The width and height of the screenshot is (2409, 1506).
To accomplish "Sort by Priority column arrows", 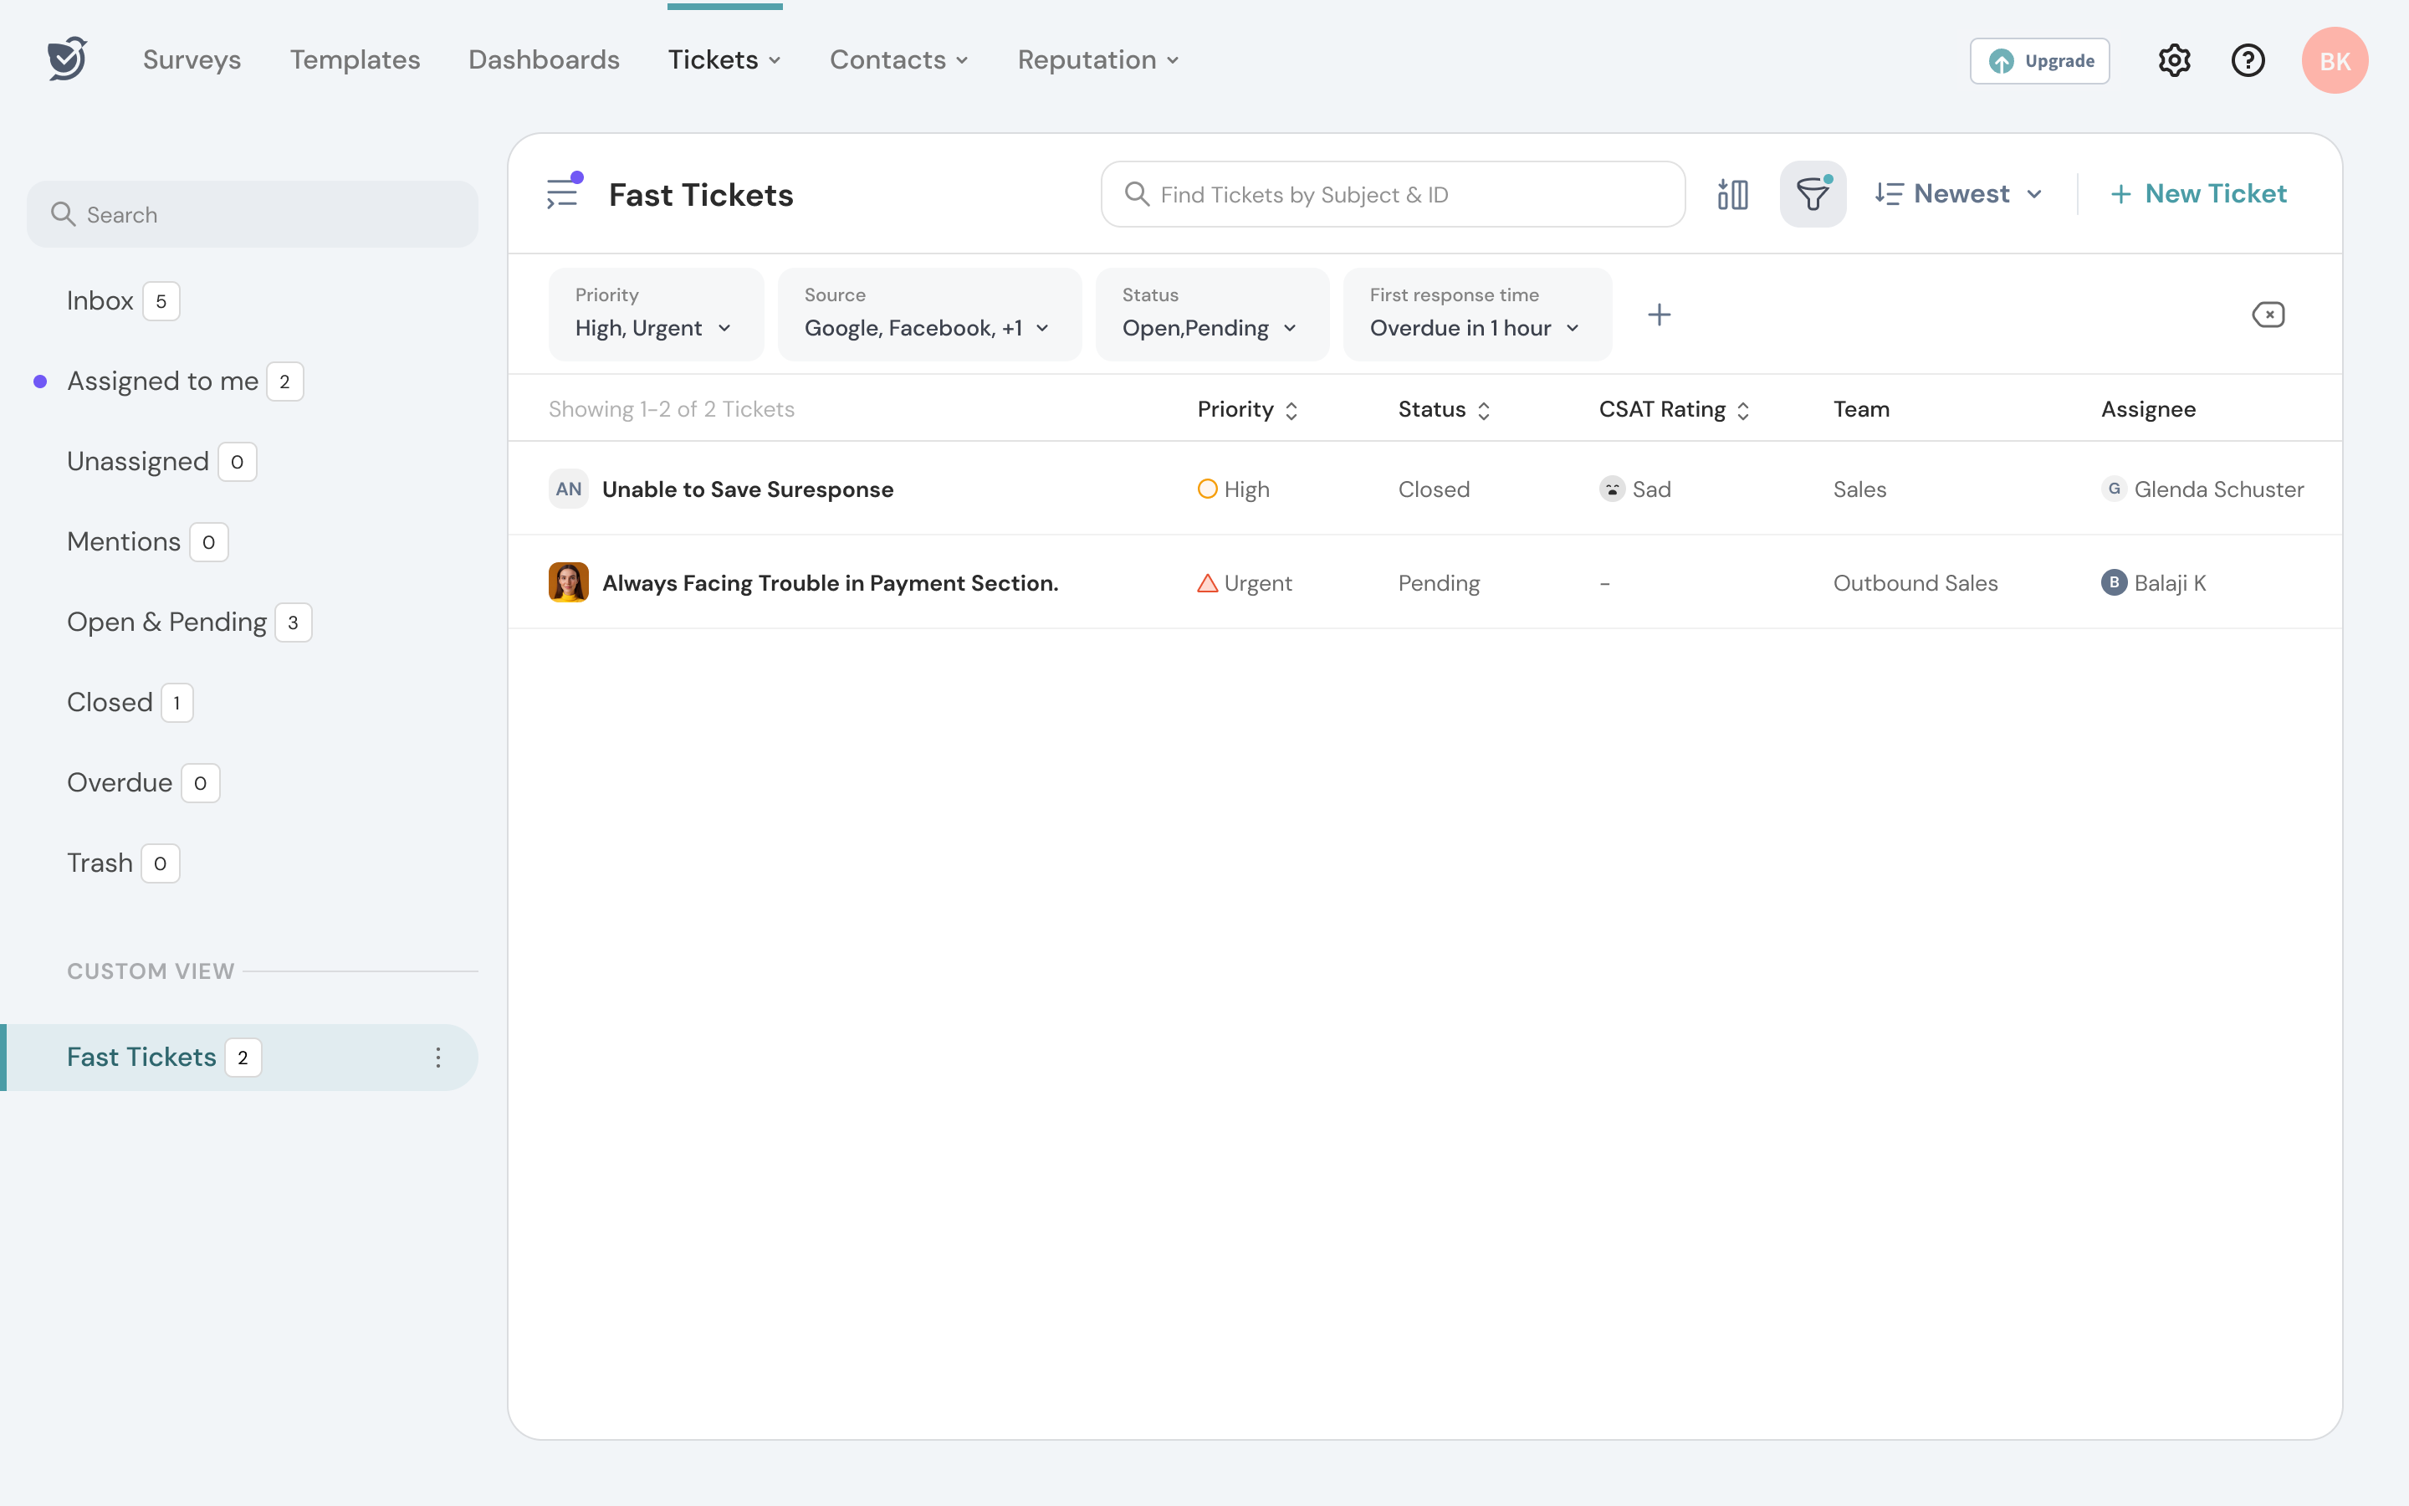I will point(1291,410).
